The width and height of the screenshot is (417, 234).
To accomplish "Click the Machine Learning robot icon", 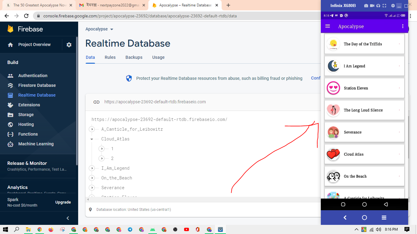I will (x=10, y=144).
